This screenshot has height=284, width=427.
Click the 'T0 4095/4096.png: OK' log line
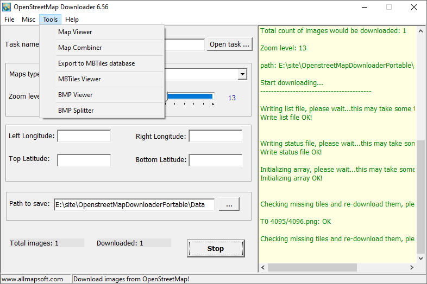(x=296, y=222)
